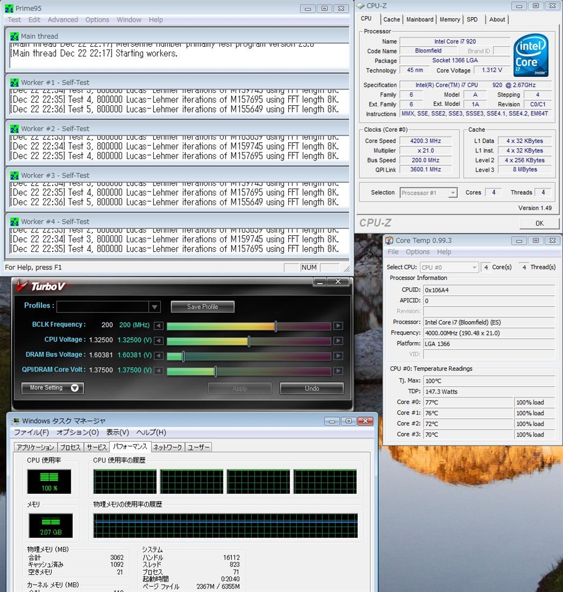Click the CPU Voltage increase arrow
The height and width of the screenshot is (592, 563).
pos(338,341)
